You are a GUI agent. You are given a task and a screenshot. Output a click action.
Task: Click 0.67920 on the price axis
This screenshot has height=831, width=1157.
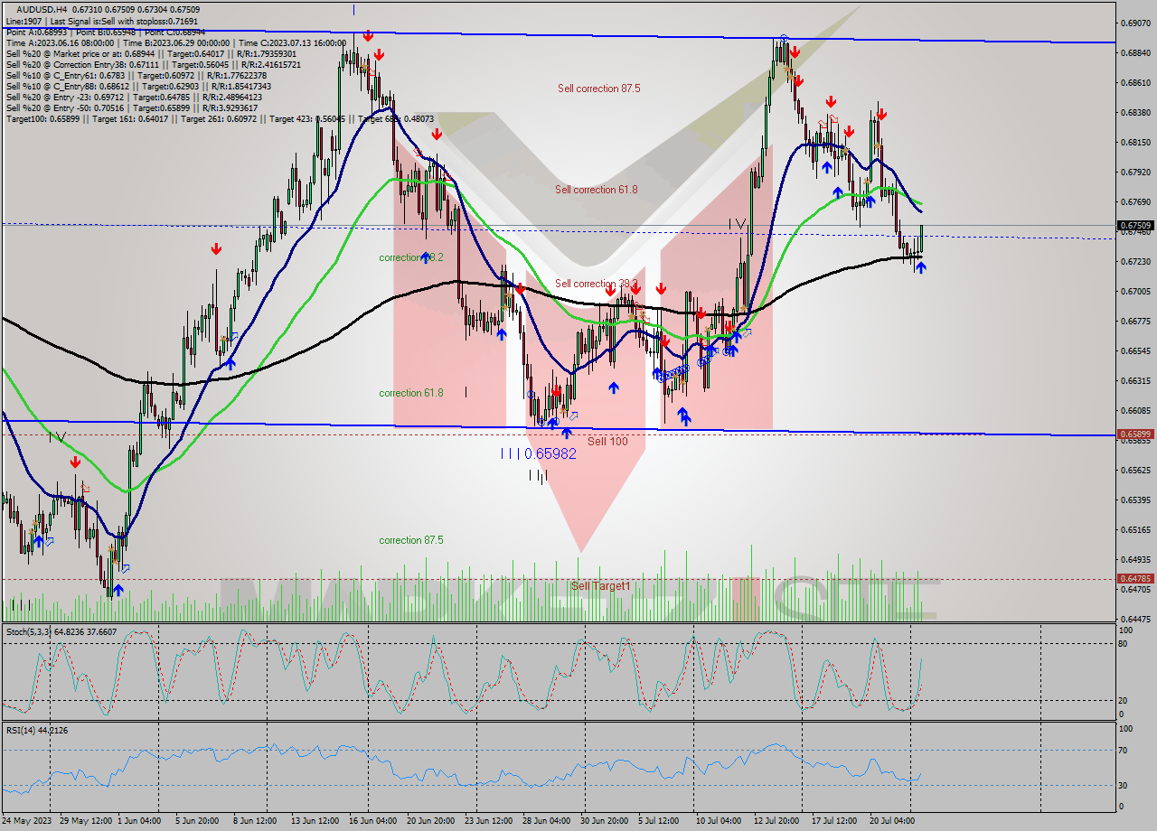[1136, 172]
